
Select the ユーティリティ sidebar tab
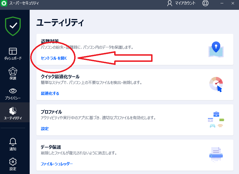tap(13, 113)
